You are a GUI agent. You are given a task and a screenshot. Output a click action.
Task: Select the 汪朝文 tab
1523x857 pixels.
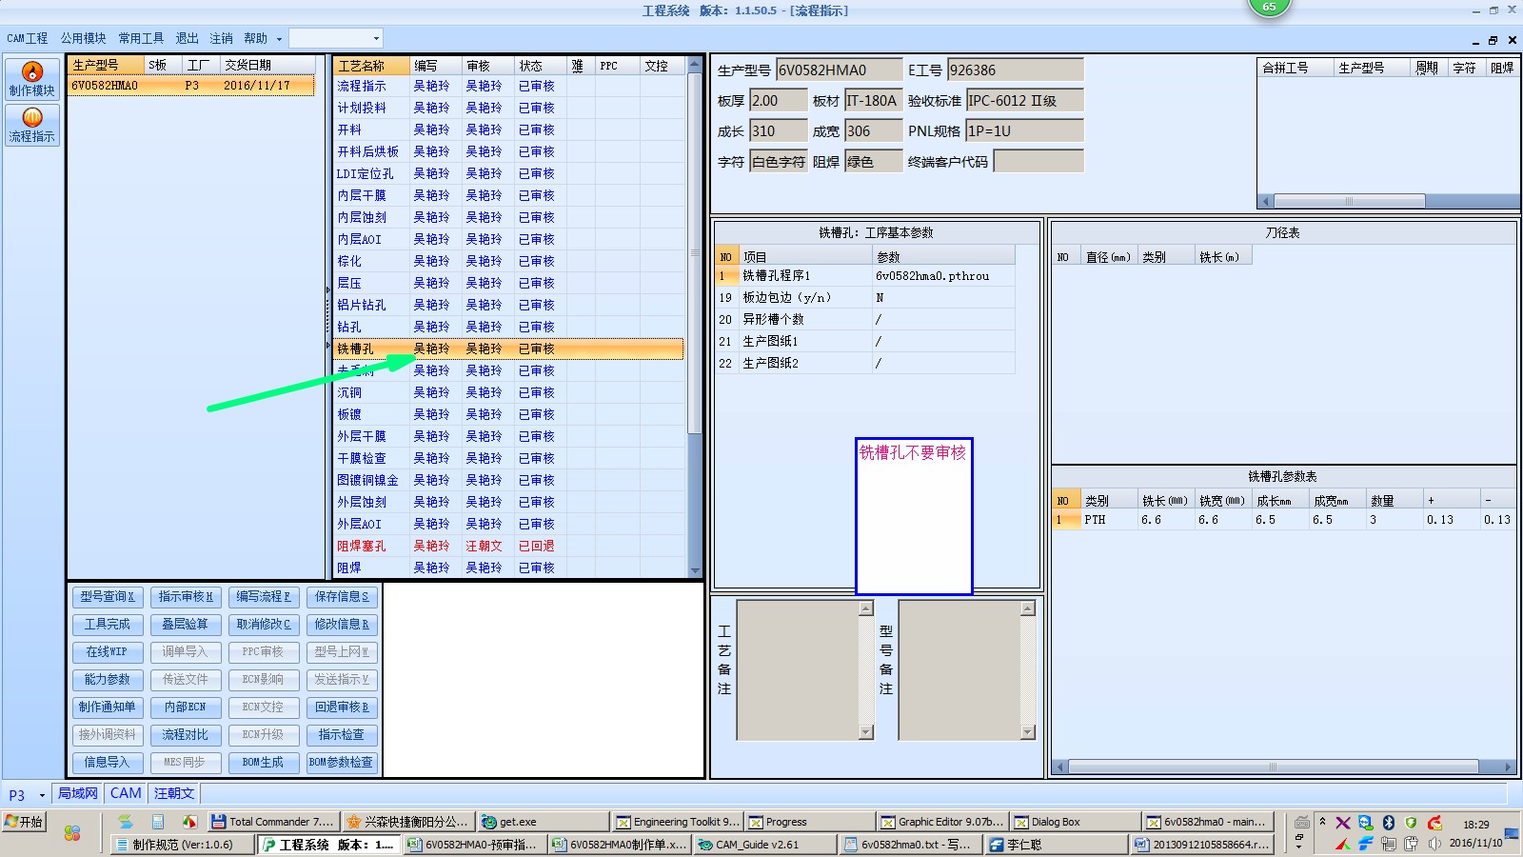[x=174, y=793]
